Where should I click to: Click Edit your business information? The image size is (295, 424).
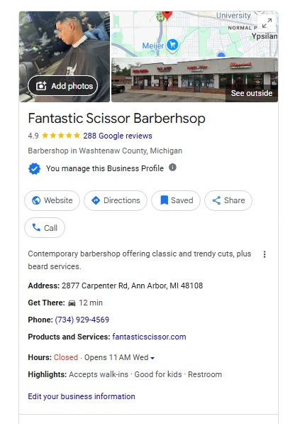click(x=82, y=396)
